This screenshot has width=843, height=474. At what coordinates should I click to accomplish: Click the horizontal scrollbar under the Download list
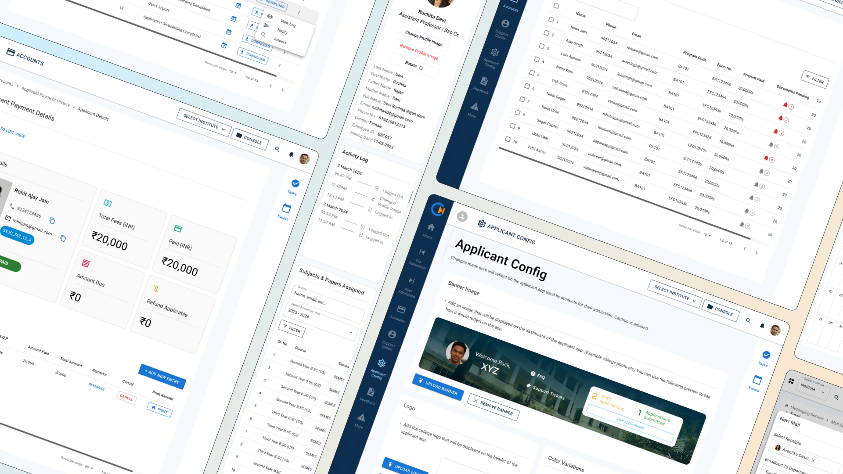172,37
